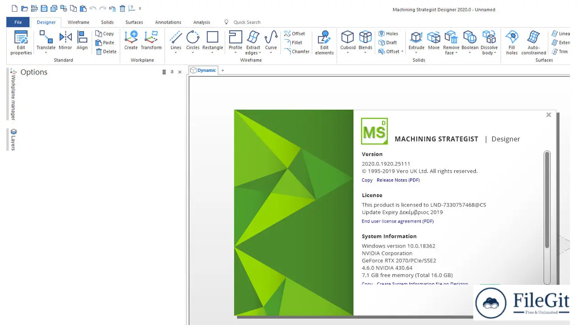Open Customize Quick Access Toolbar arrow

140,9
